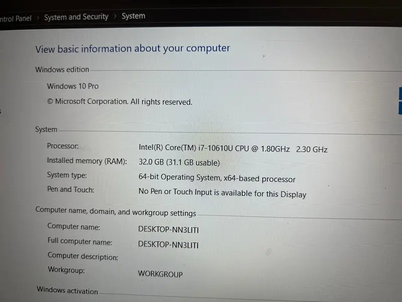Click the System section header
402x302 pixels.
[46, 130]
